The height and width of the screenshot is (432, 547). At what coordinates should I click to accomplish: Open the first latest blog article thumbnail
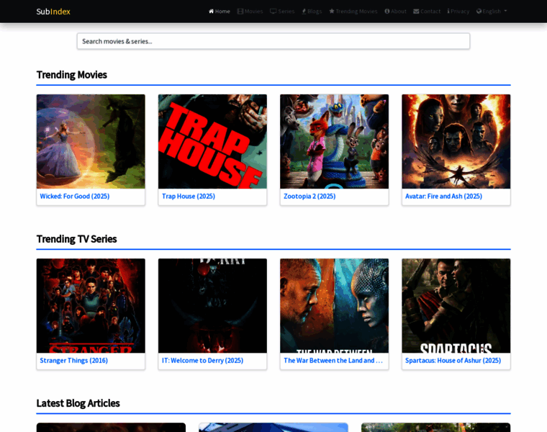click(111, 427)
